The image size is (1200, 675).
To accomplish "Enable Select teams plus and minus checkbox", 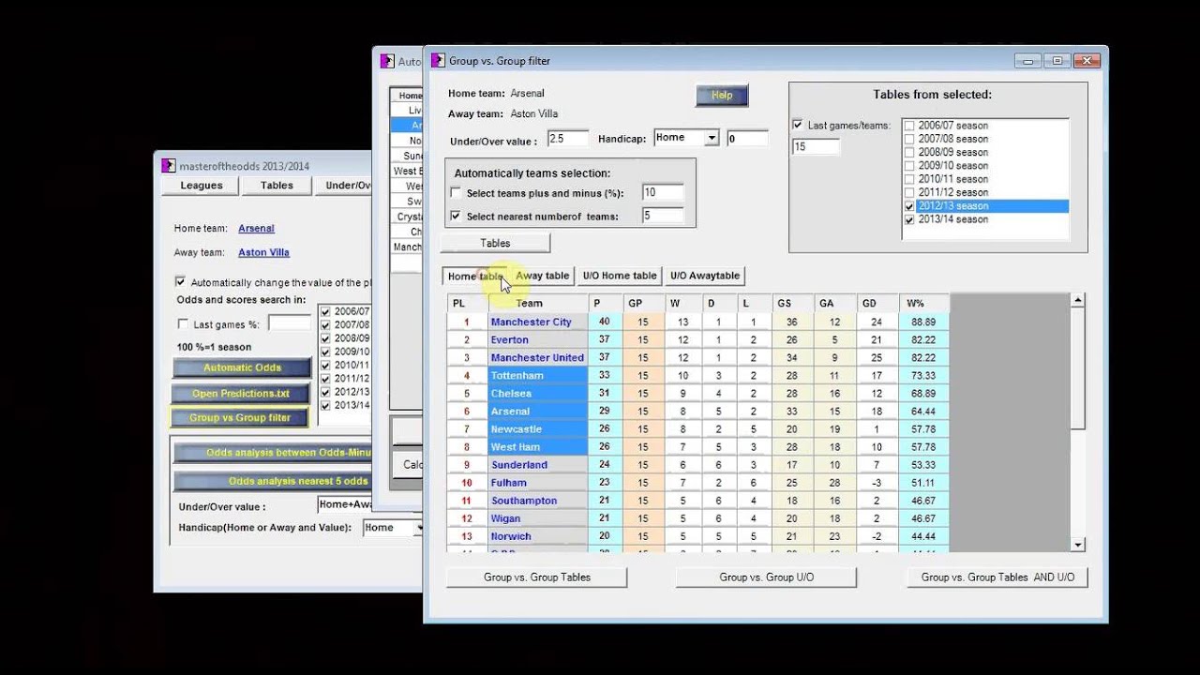I will click(456, 193).
